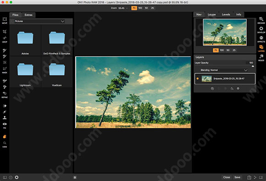Select the Transform tool above Crop
The width and height of the screenshot is (266, 181).
5,32
